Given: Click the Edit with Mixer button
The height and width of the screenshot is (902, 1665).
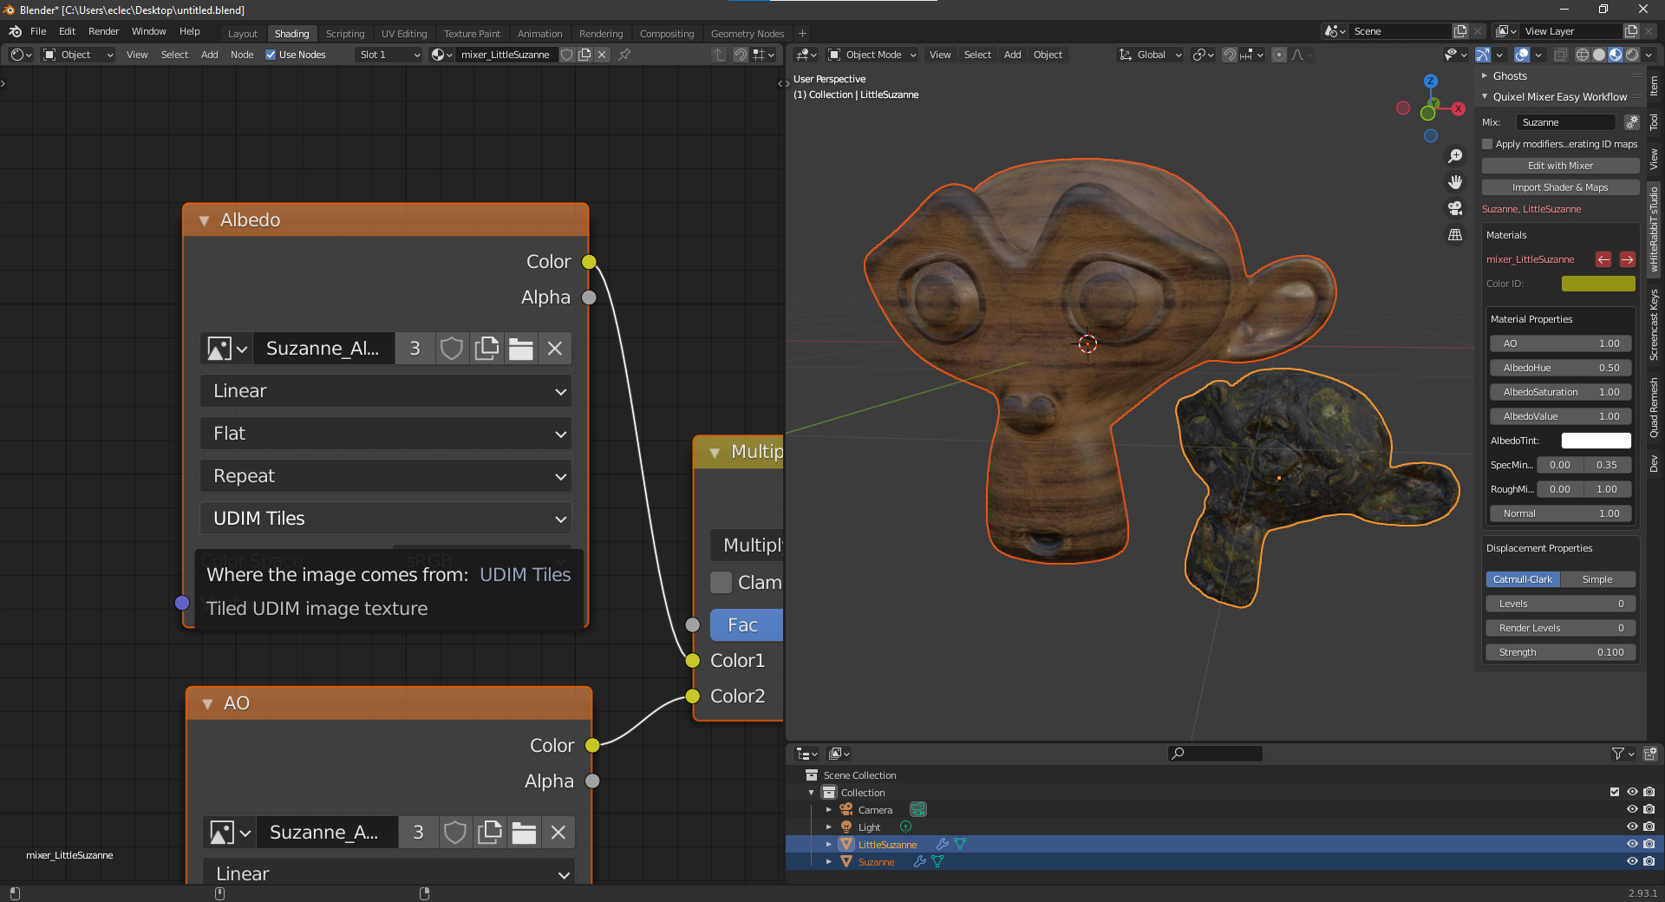Looking at the screenshot, I should (x=1559, y=166).
